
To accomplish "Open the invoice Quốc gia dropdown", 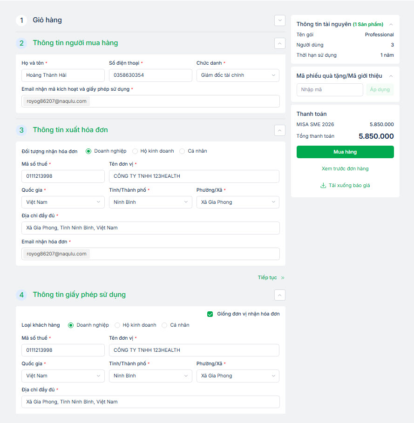I will [x=63, y=202].
